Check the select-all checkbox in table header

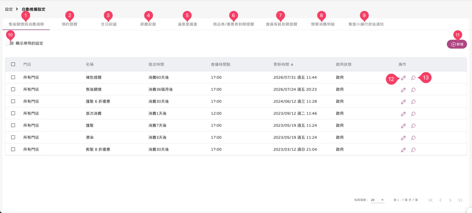[13, 64]
